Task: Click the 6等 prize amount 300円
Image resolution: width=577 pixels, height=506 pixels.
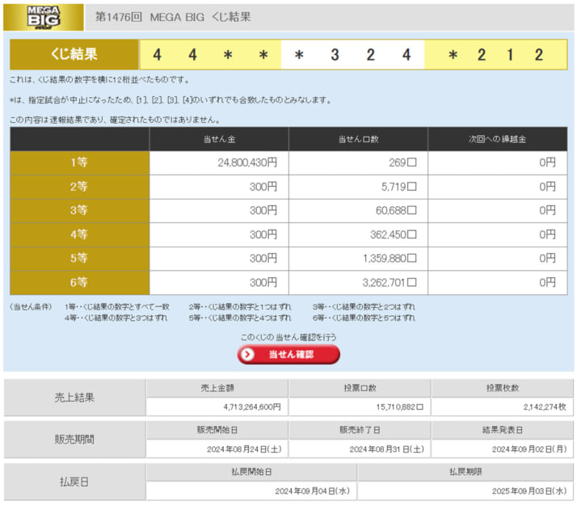Action: (263, 283)
